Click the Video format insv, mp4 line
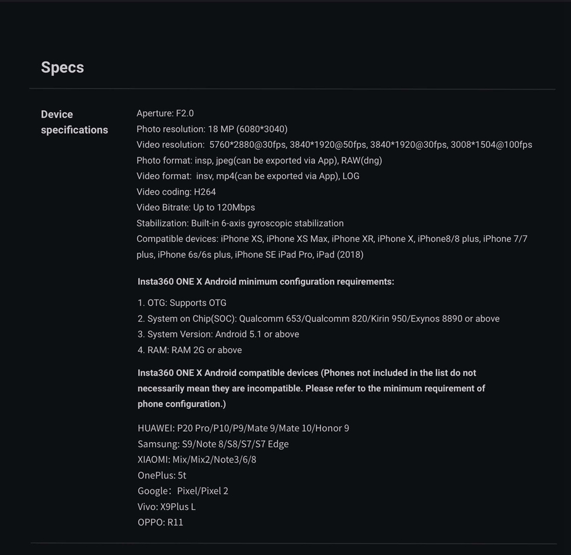This screenshot has width=571, height=555. 248,176
